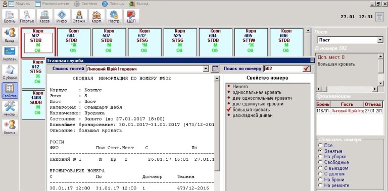Open the Помощь menu

(113, 4)
